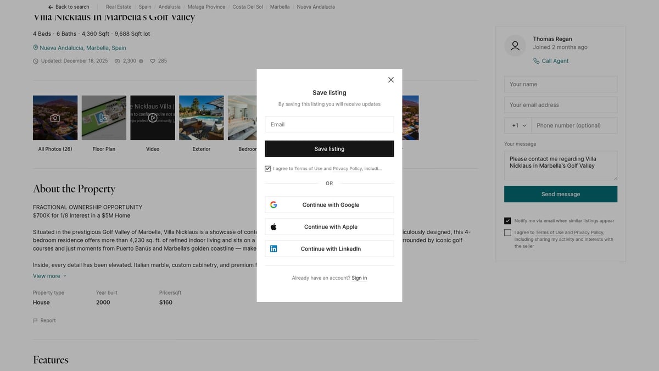Screen dimensions: 659x371
Task: Open the +1 country code dropdown
Action: click(x=518, y=125)
